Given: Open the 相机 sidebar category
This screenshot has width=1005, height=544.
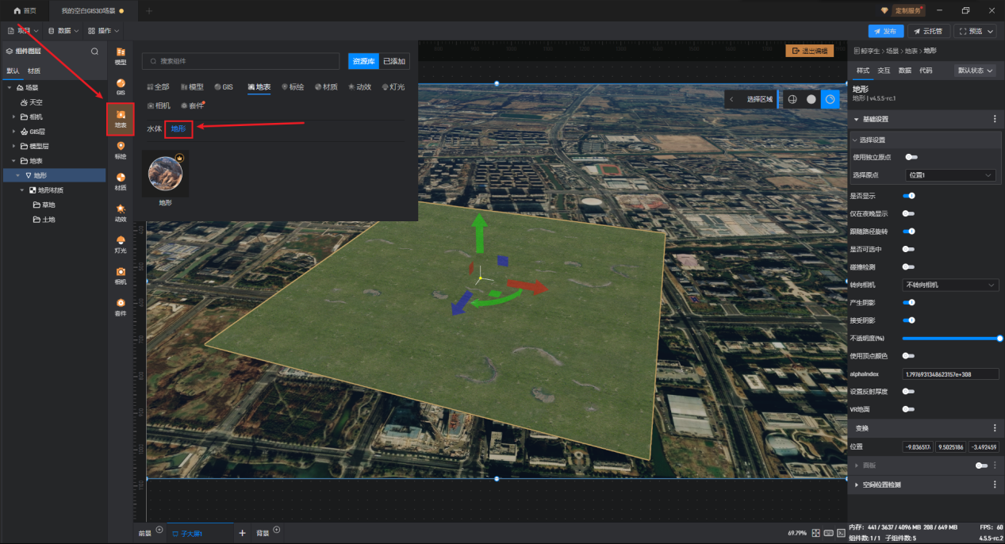Looking at the screenshot, I should tap(121, 275).
